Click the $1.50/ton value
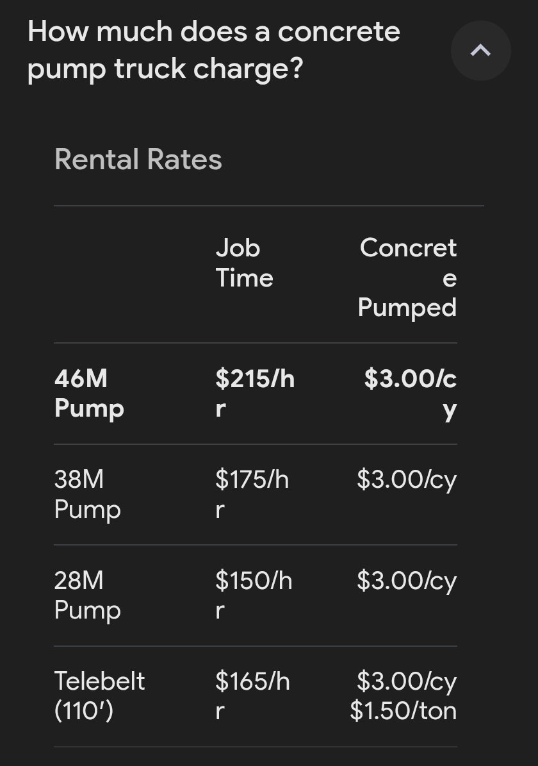538x766 pixels. click(x=403, y=711)
